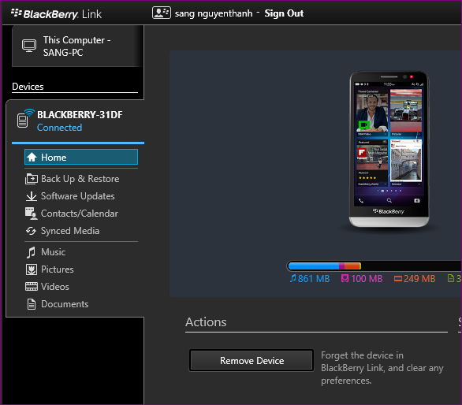Click the orange video segment of storage bar
Screen dimensions: 462x405
(352, 266)
